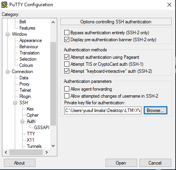176x170 pixels.
Task: Select the Connection category
Action: [22, 72]
